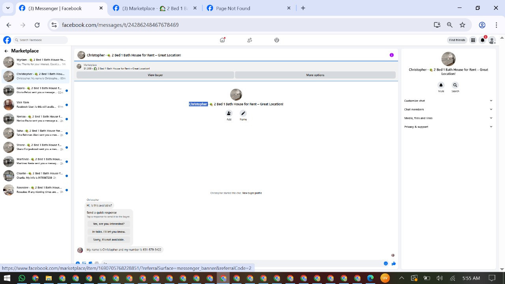Expand Media, files and links section
The image size is (505, 284).
(x=448, y=118)
